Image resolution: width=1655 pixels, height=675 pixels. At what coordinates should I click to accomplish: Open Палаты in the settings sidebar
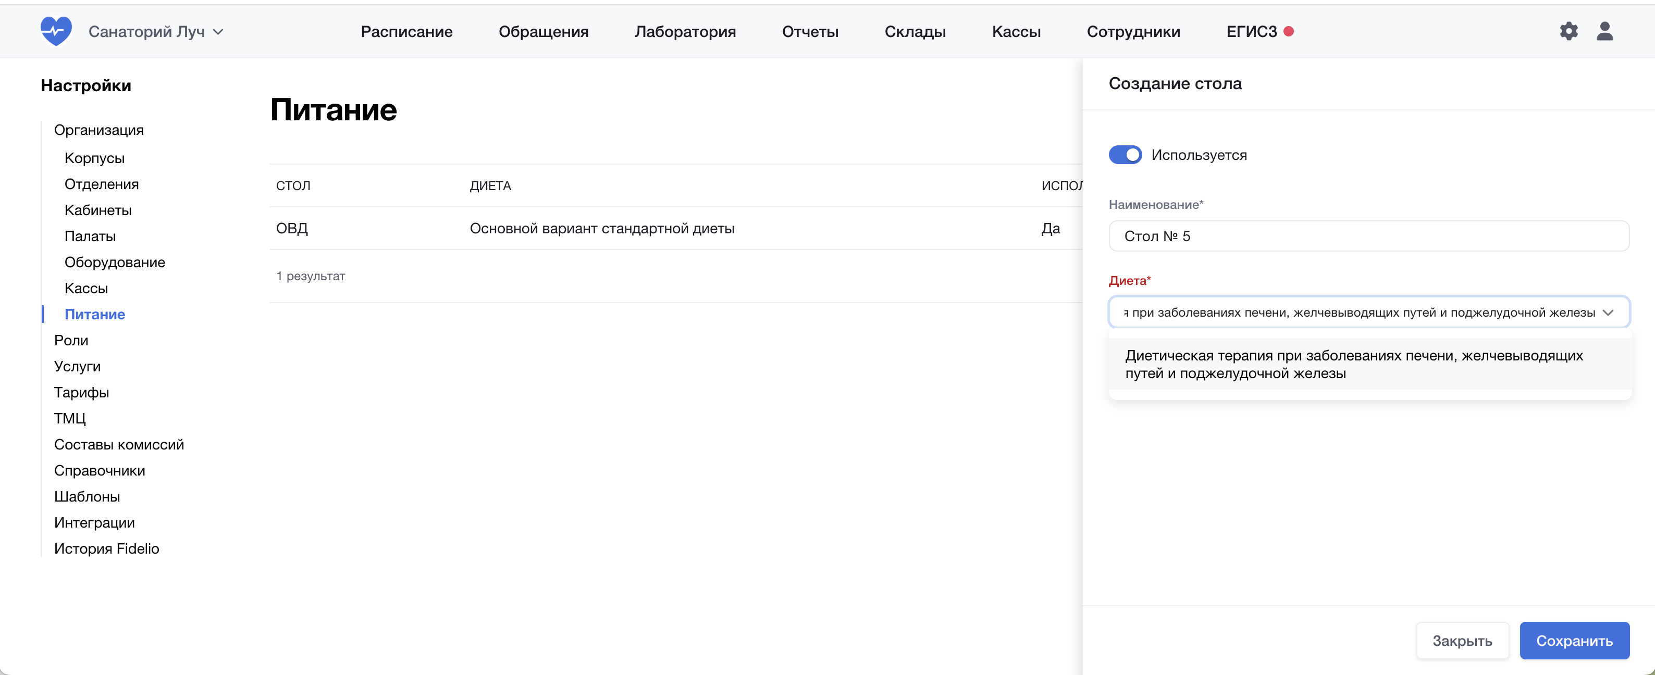click(x=90, y=236)
